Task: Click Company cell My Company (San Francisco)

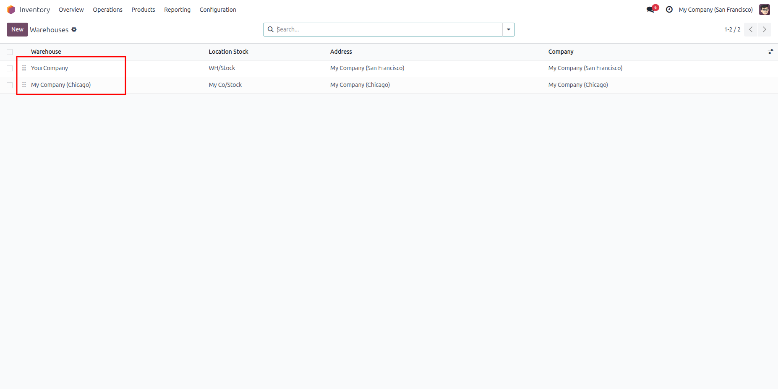Action: (x=585, y=68)
